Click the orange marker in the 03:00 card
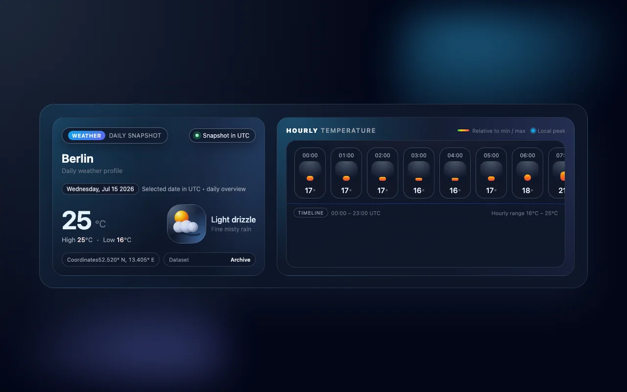This screenshot has height=392, width=627. point(419,179)
